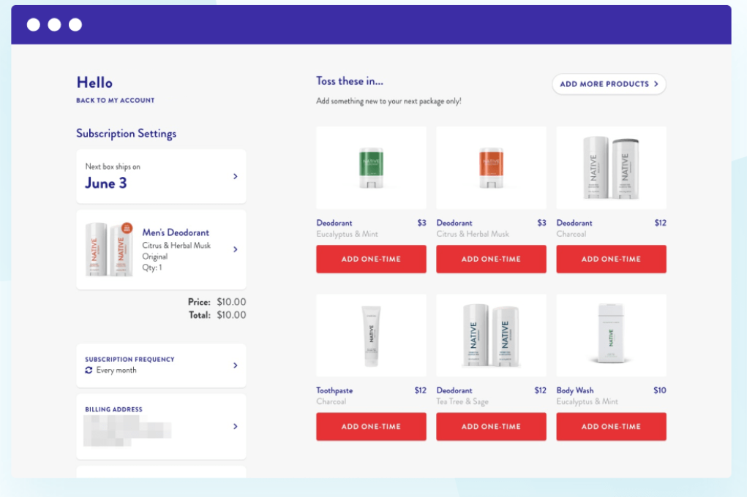Screen dimensions: 747x497
Task: Add Eucalyptus & Mint Deodorant one-time
Action: coord(371,259)
